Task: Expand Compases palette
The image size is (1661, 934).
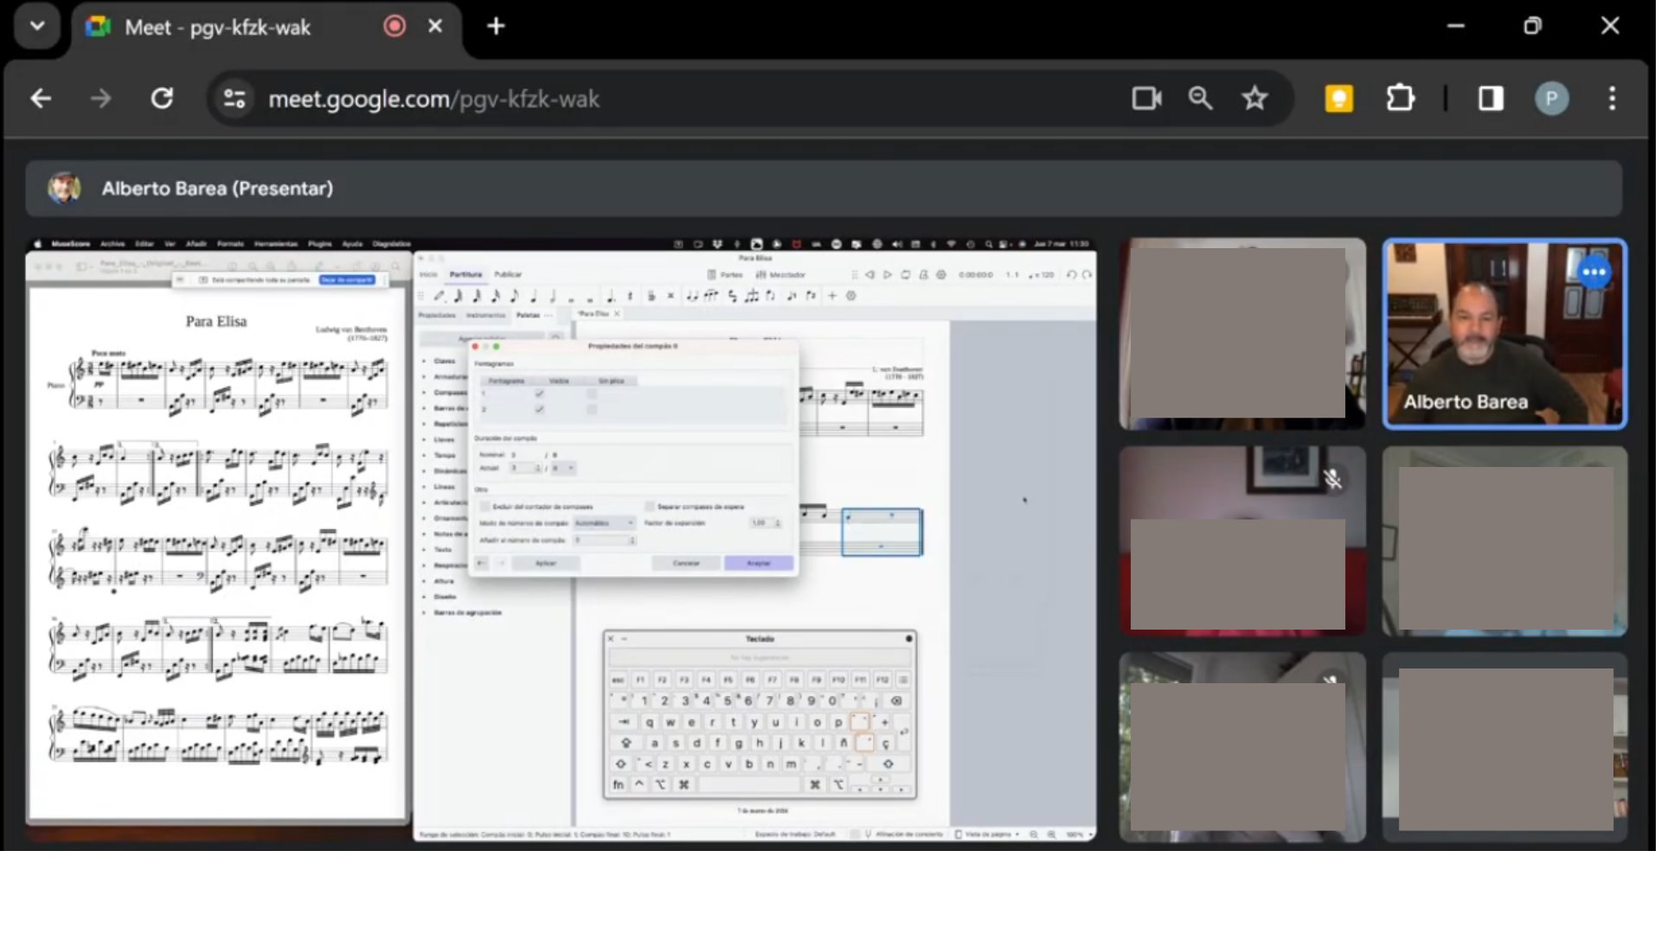Action: (424, 393)
